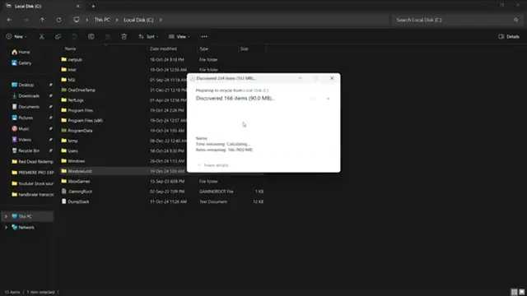The width and height of the screenshot is (527, 296).
Task: Open Pictures in quick access
Action: (22, 118)
